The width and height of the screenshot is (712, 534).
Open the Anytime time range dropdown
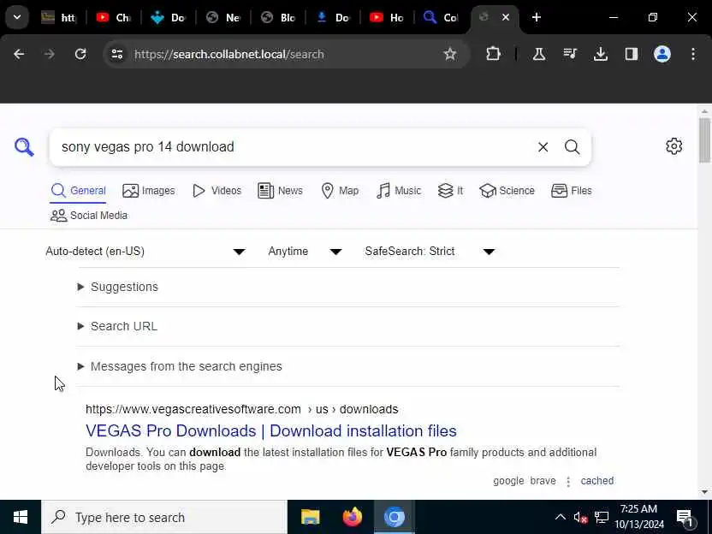tap(305, 251)
